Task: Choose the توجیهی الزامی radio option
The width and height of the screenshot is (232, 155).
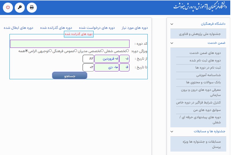Action: point(50,51)
